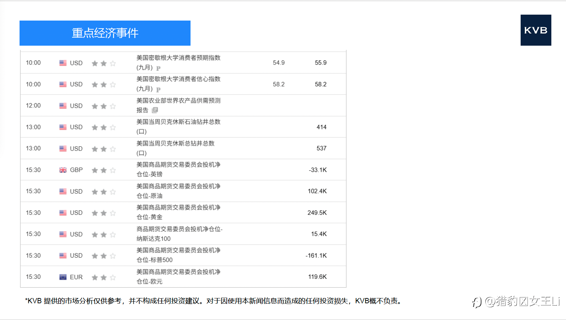Click the second star in 12:00 row
The width and height of the screenshot is (566, 320).
tap(104, 106)
